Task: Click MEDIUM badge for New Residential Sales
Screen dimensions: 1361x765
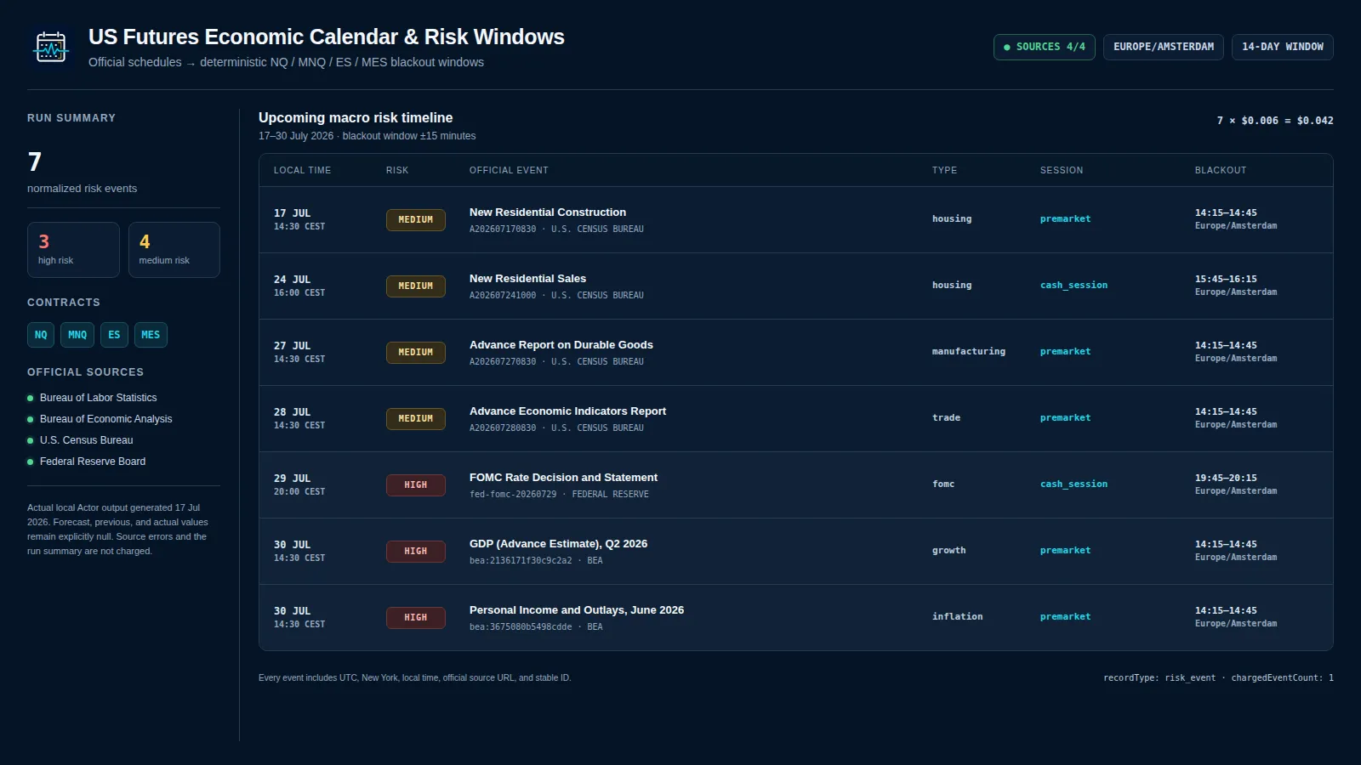Action: pos(416,286)
